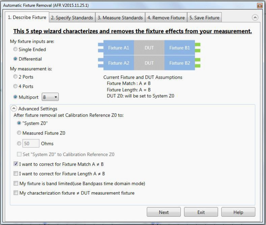
Task: Switch to the Describe Fixture tab
Action: 27,17
